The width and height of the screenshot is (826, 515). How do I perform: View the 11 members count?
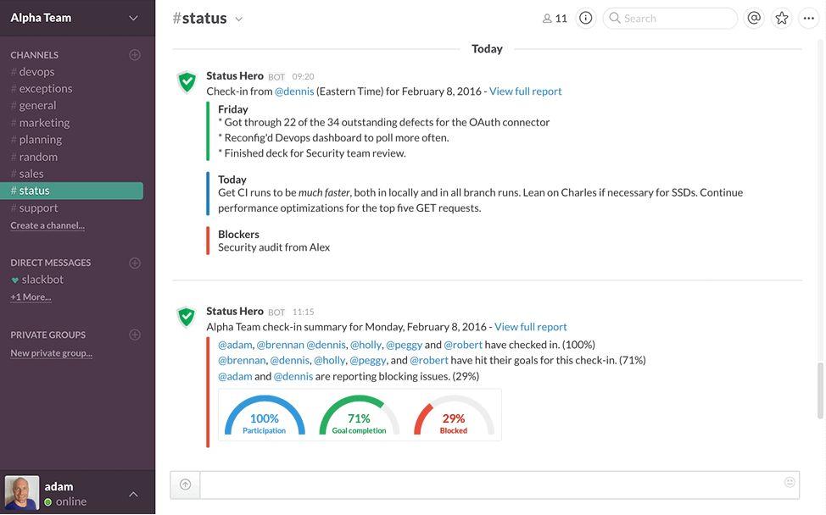pyautogui.click(x=555, y=18)
